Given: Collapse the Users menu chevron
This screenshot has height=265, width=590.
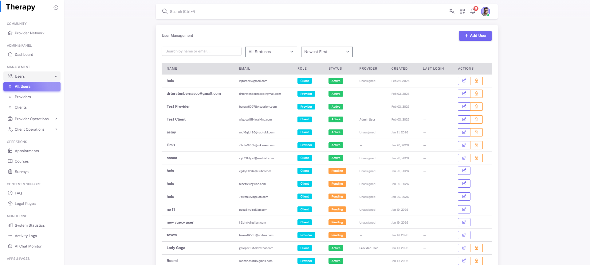Looking at the screenshot, I should click(56, 76).
